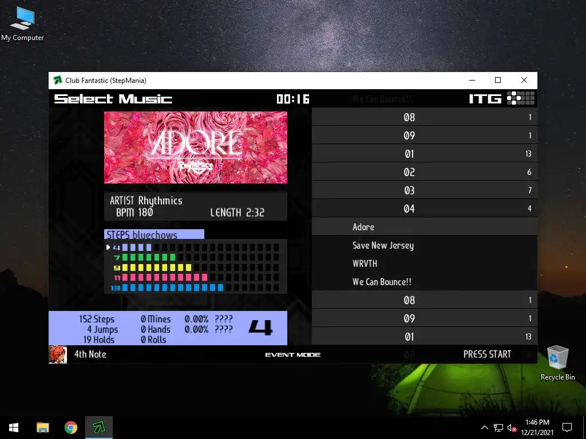Click the LENGTH 2:32 value
Image resolution: width=586 pixels, height=439 pixels.
coord(237,213)
